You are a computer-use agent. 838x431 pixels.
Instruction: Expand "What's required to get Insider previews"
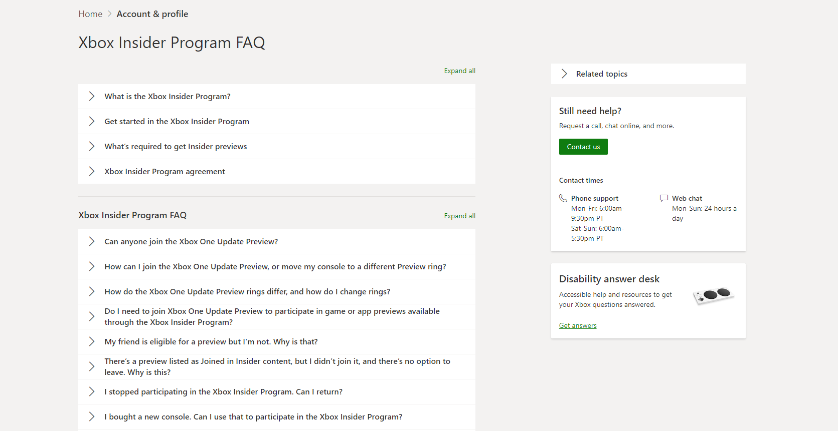[277, 147]
